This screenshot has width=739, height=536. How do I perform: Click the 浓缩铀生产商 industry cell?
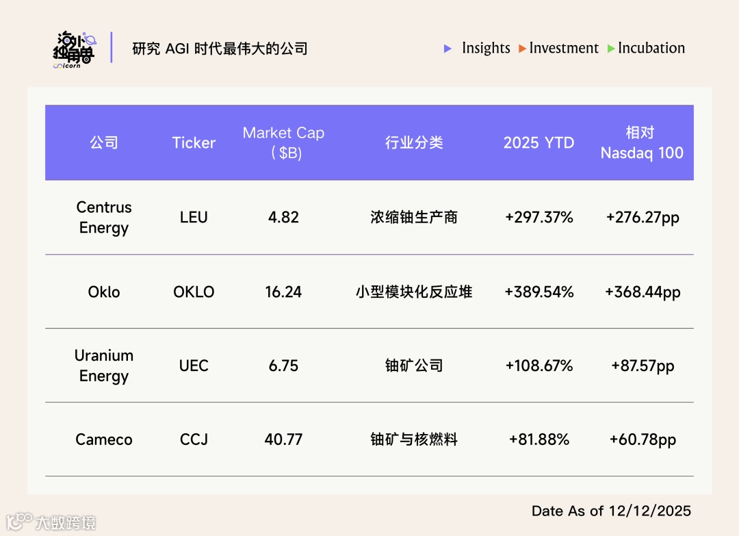(414, 217)
